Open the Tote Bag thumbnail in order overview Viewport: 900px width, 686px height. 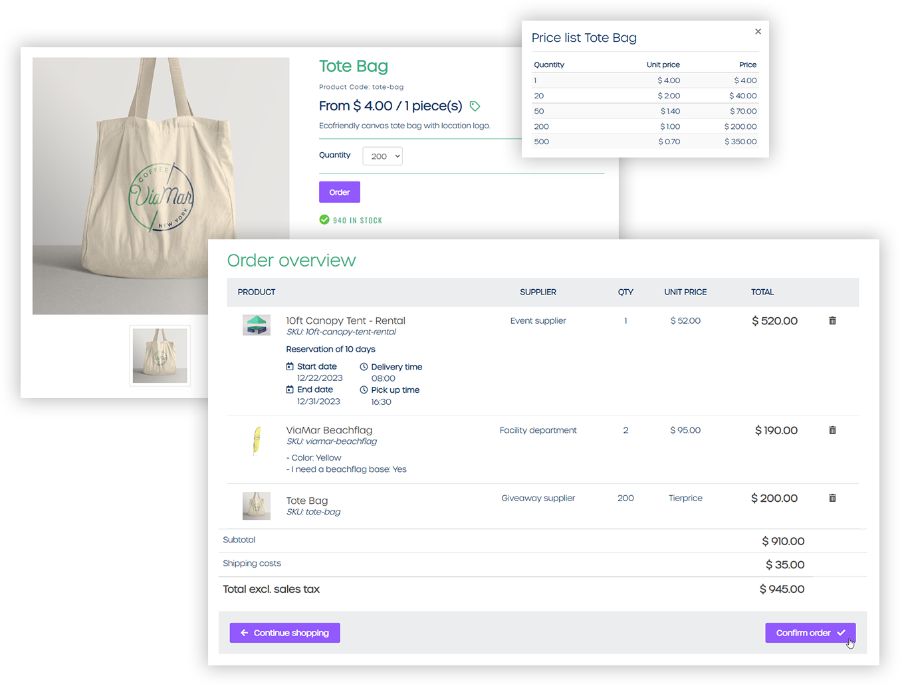257,506
